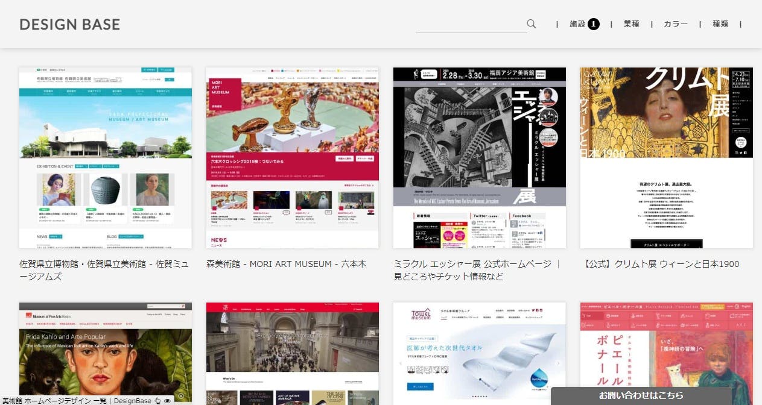The height and width of the screenshot is (405, 762).
Task: Click the 佐賀県立博物館・佐賀県立美術館 title link
Action: click(x=104, y=270)
